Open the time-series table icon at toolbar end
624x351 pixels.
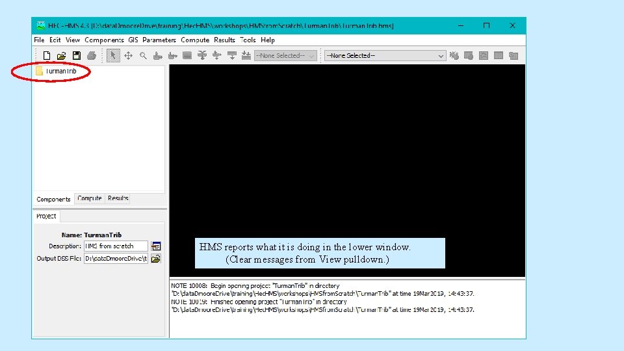[x=513, y=56]
